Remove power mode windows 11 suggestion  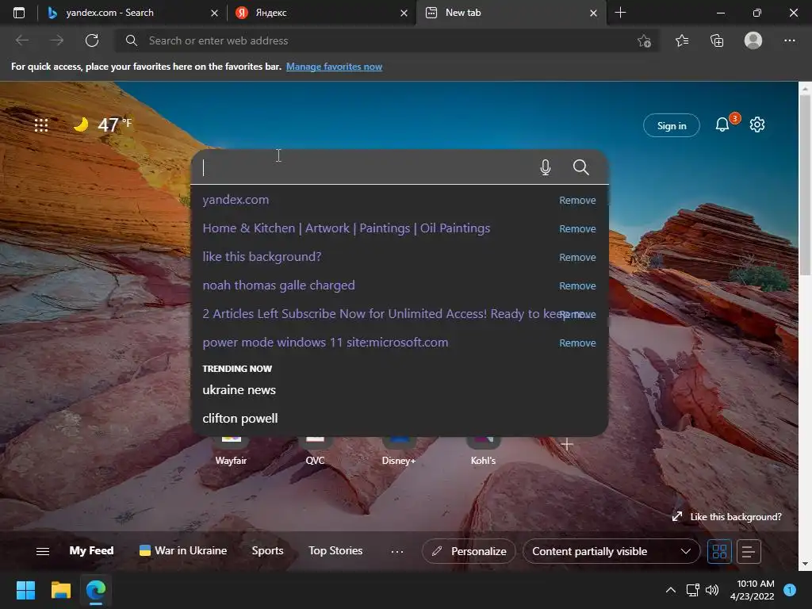[577, 343]
